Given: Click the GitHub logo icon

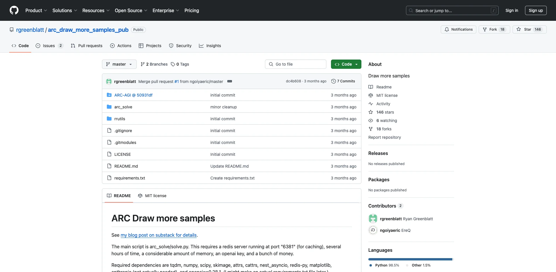Looking at the screenshot, I should pyautogui.click(x=14, y=10).
